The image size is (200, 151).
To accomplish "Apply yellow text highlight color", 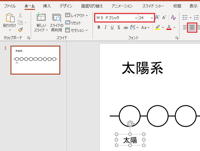I will [x=158, y=27].
